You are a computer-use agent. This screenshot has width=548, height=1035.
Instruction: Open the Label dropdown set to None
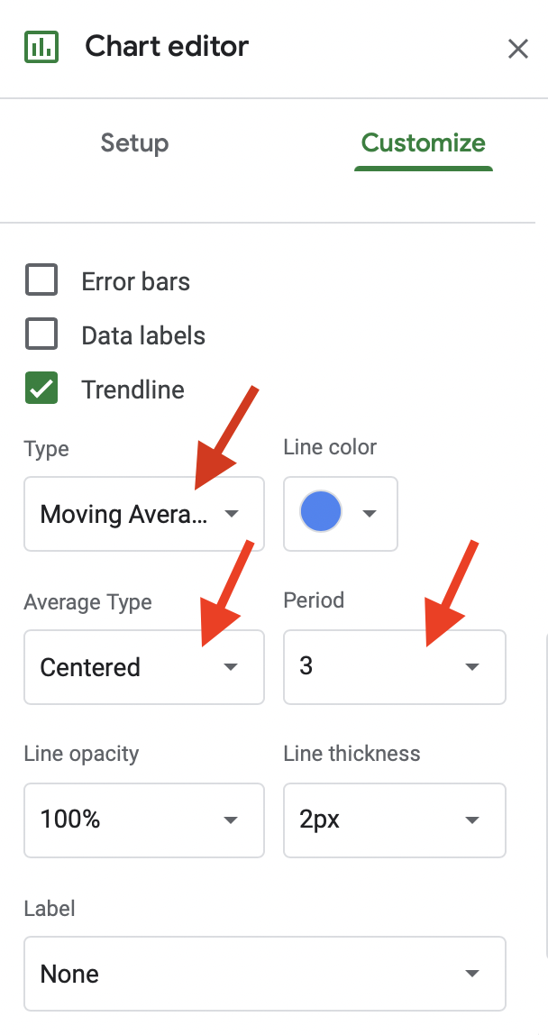[265, 974]
